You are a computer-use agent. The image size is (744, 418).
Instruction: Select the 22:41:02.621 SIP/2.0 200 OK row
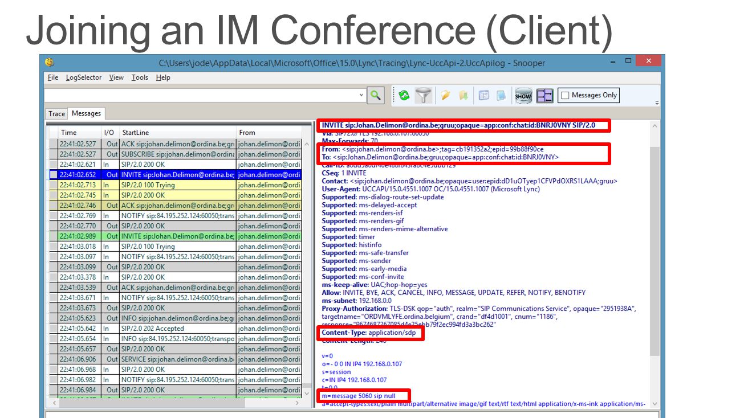pos(175,165)
